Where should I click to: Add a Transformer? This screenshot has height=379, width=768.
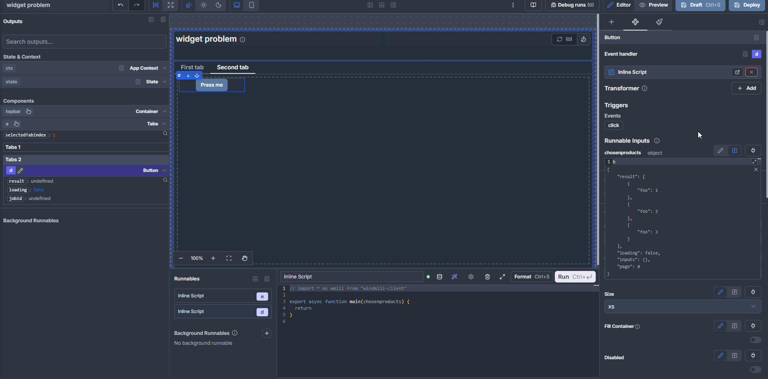click(x=746, y=88)
